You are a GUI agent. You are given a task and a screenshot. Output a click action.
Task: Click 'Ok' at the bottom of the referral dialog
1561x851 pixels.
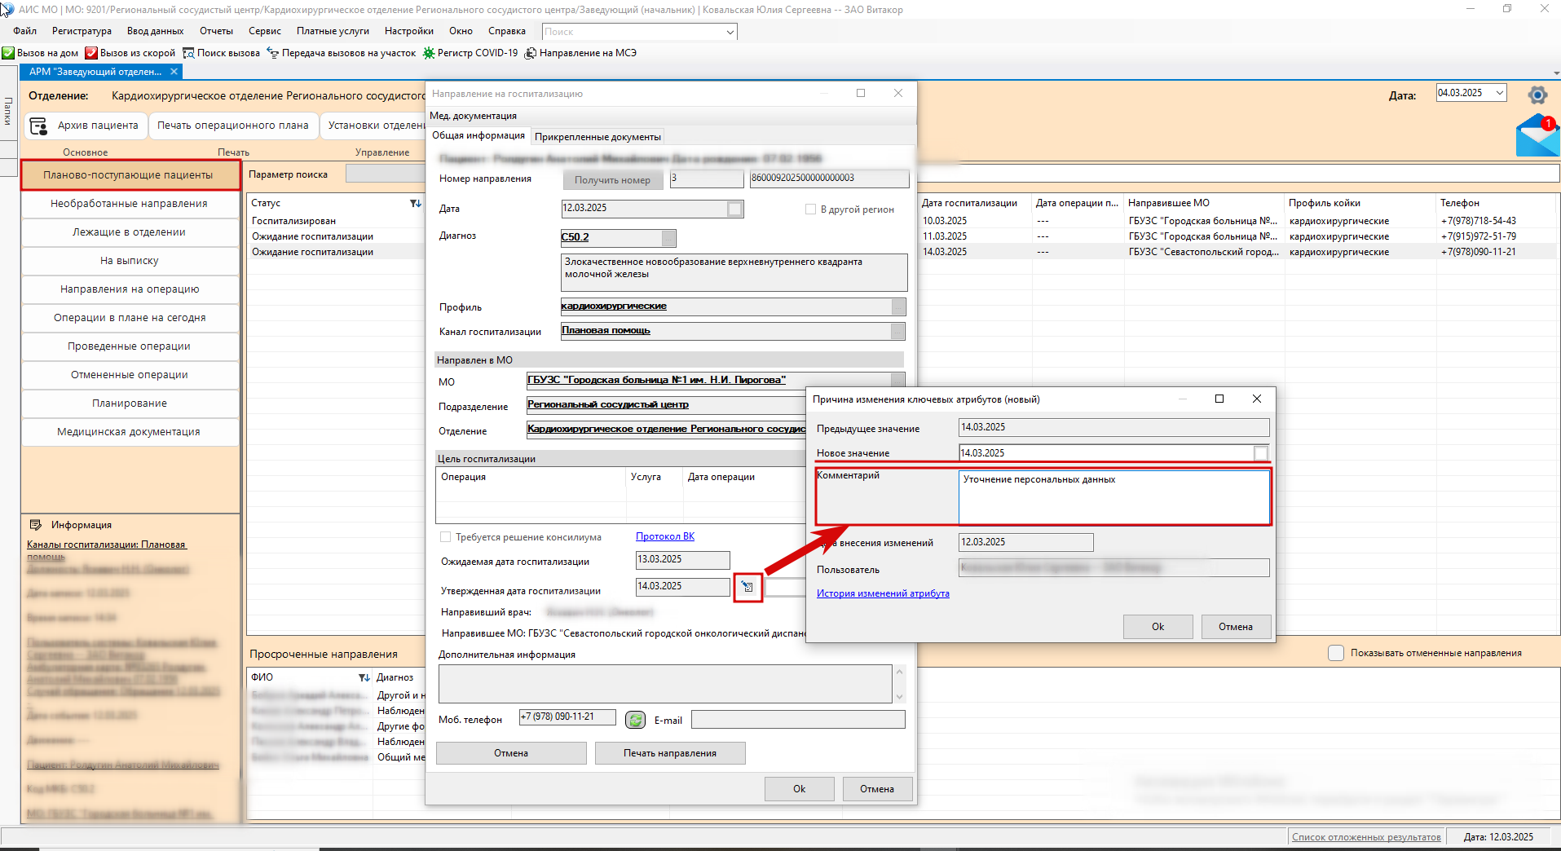(x=799, y=789)
